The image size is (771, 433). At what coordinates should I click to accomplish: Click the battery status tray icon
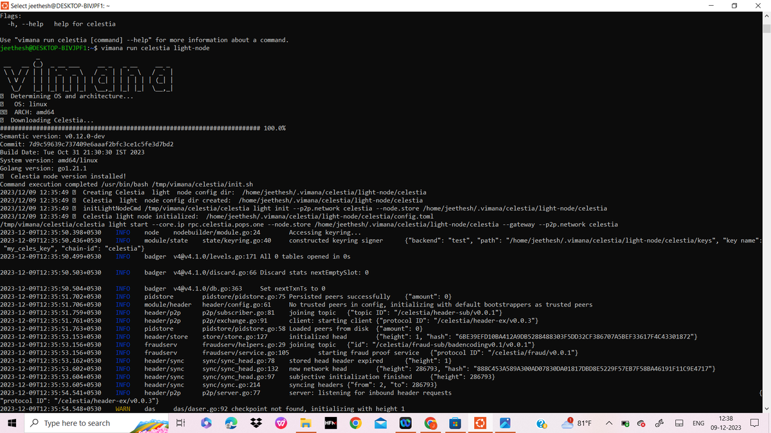pyautogui.click(x=626, y=423)
